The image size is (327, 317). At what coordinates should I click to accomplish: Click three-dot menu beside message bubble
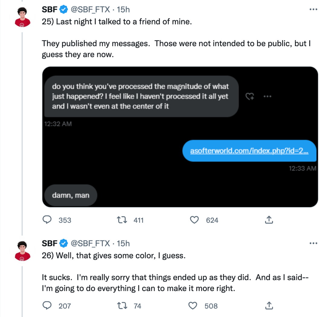click(x=267, y=97)
